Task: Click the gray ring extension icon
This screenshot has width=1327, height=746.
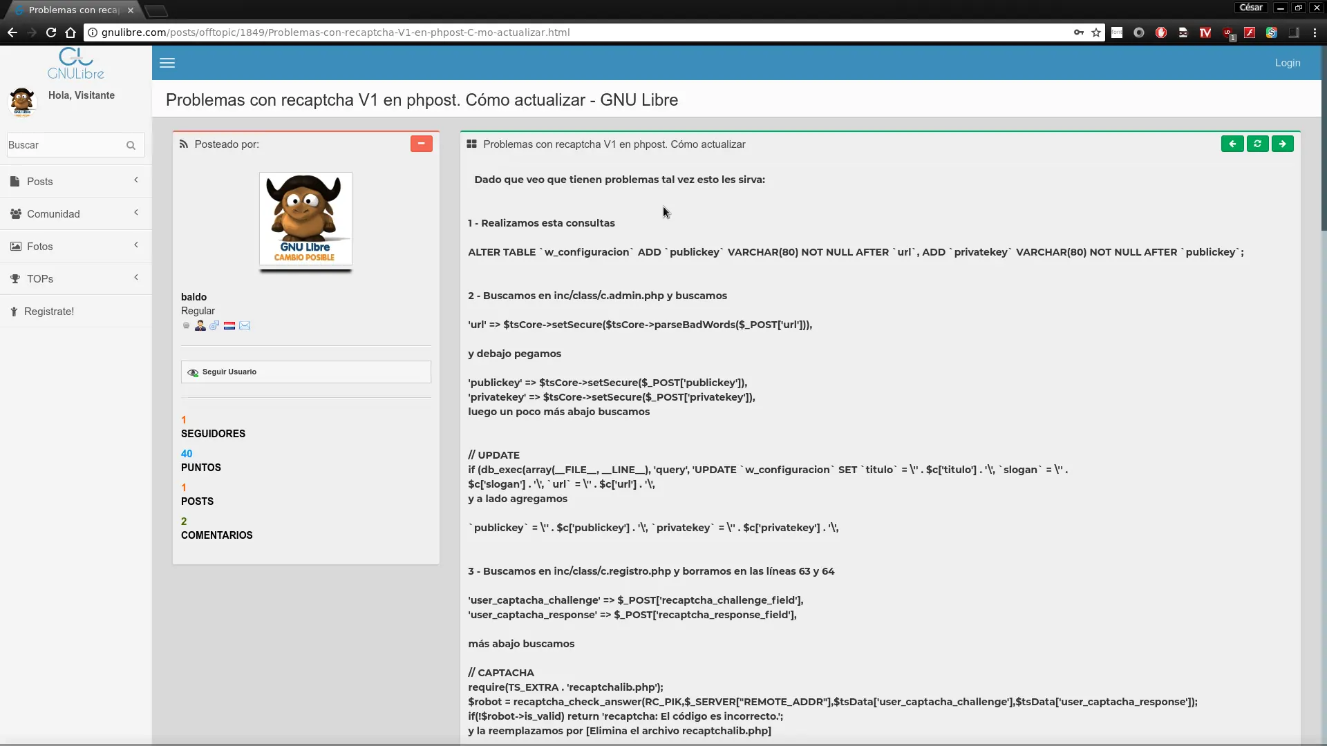Action: [x=1139, y=32]
